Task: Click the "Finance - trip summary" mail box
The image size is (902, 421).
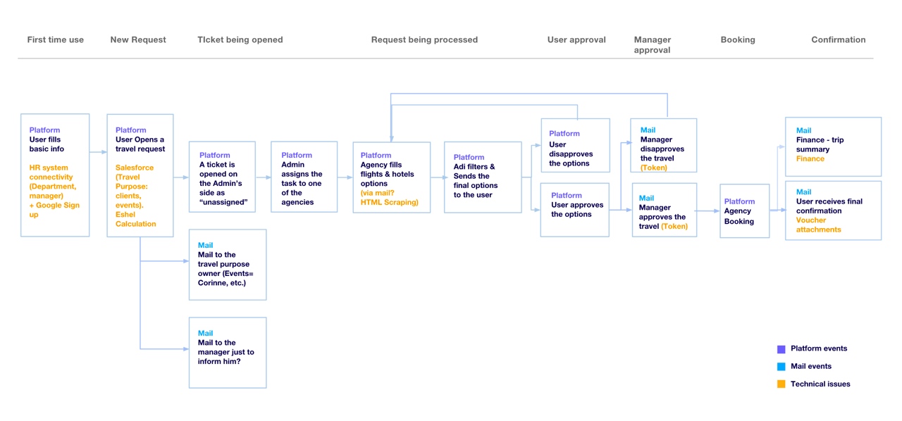Action: [x=833, y=146]
